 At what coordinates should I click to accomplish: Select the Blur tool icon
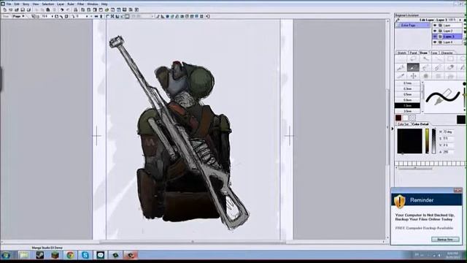tap(425, 76)
